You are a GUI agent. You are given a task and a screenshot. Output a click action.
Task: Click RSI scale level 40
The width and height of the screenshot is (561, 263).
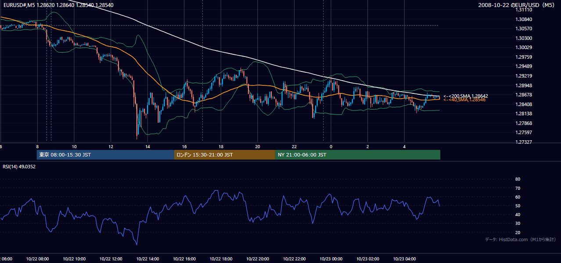[518, 214]
